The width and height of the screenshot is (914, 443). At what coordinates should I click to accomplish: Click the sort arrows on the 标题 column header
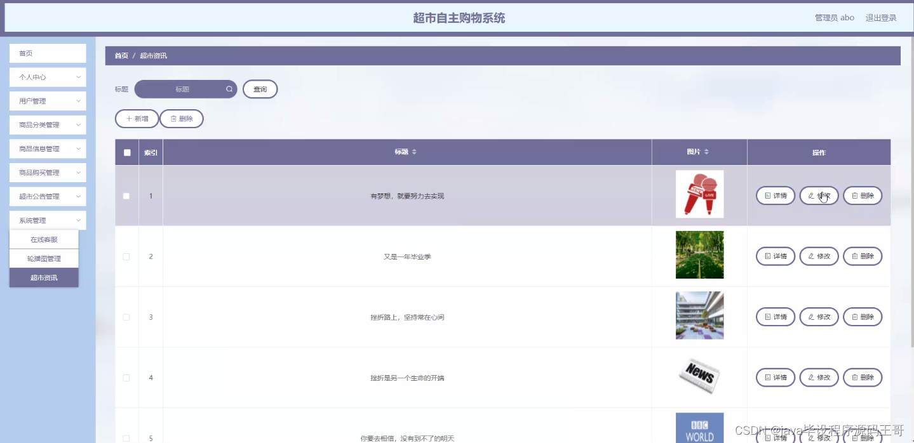(x=414, y=152)
